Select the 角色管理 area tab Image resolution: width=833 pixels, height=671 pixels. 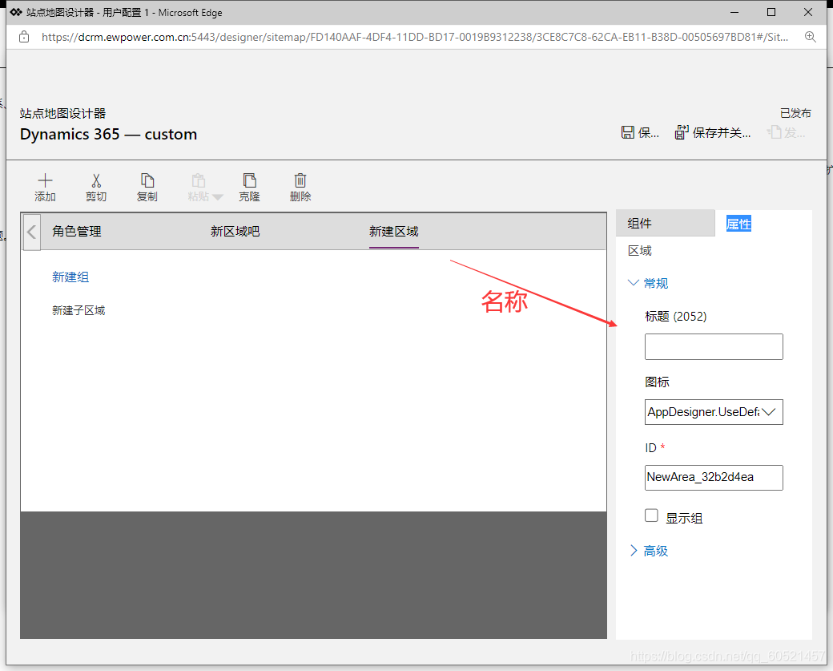77,232
